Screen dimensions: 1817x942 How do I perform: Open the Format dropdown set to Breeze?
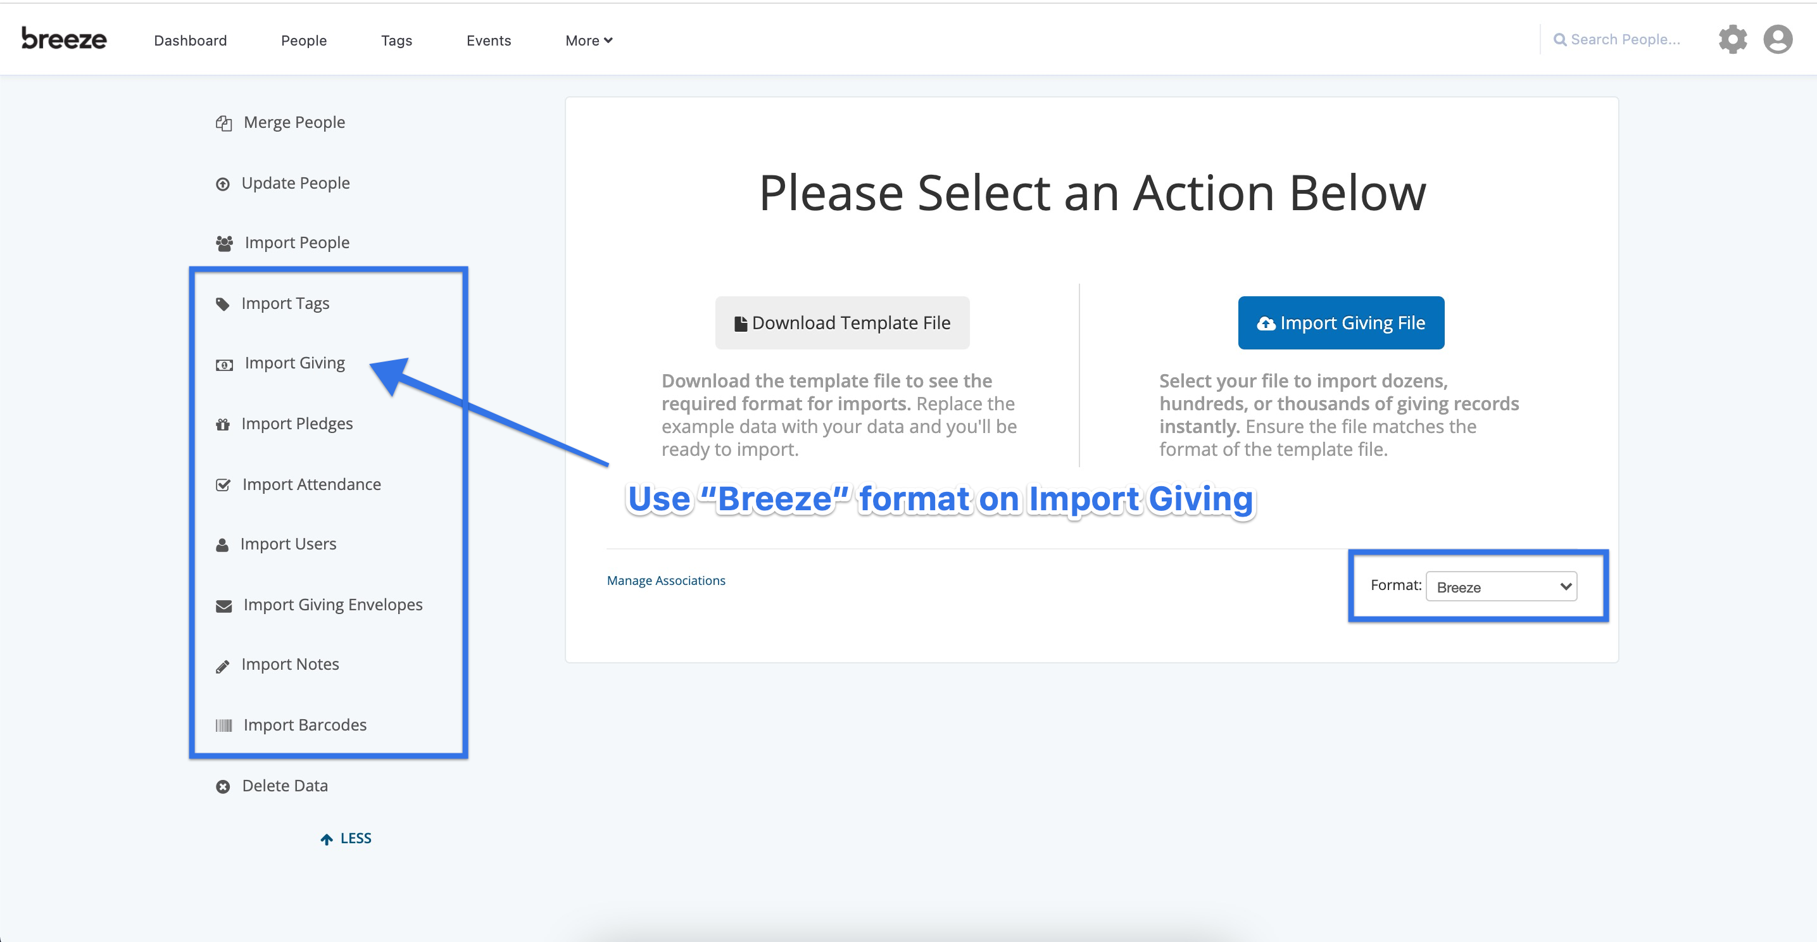click(1501, 587)
